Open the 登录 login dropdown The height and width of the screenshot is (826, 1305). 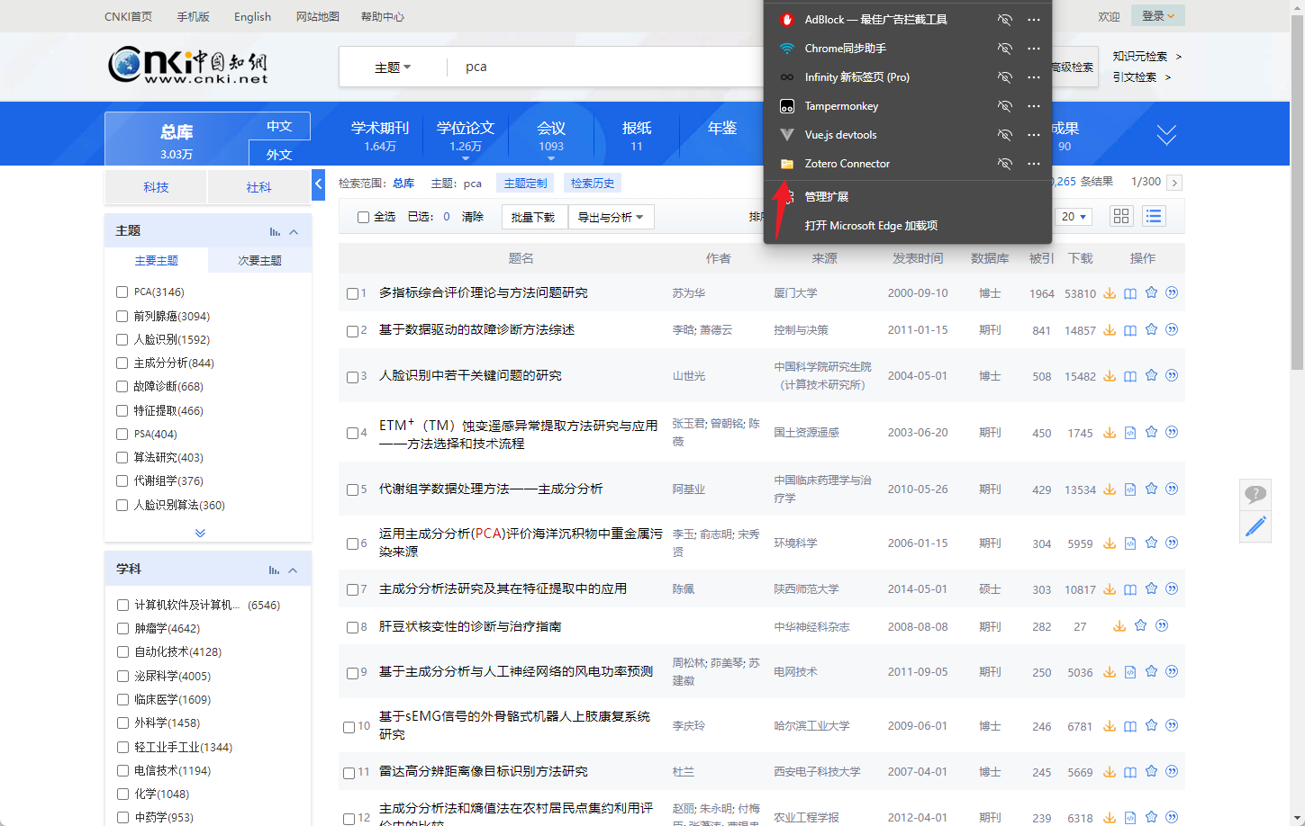1157,15
